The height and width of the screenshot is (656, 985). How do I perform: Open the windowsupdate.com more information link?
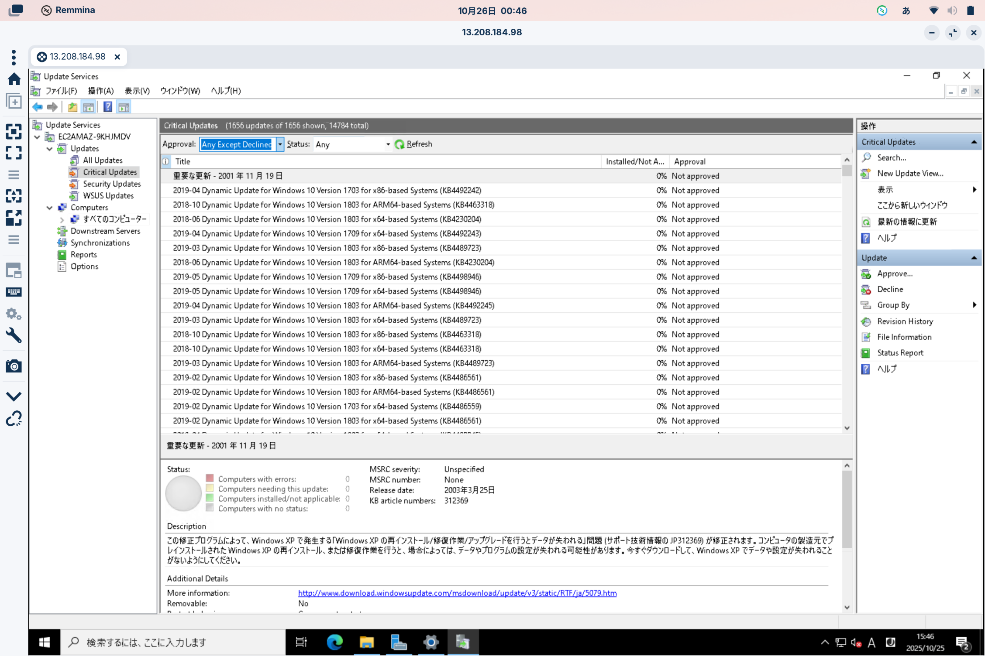coord(457,593)
